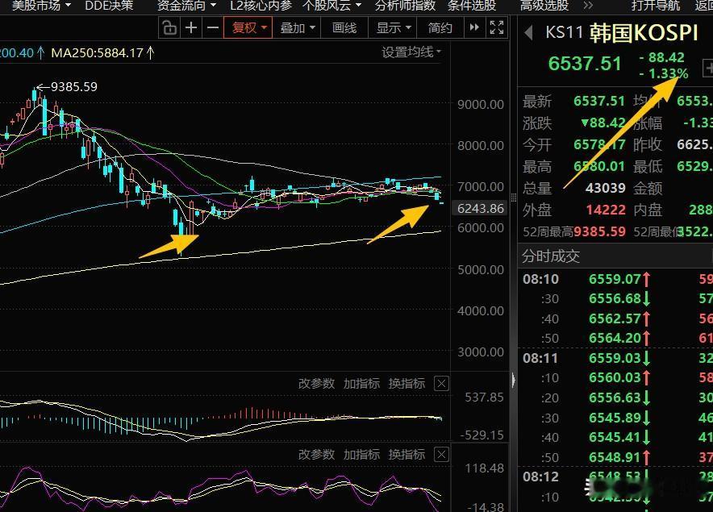Open the L2核心内参 menu item
Viewport: 713px width, 512px height.
coord(261,6)
